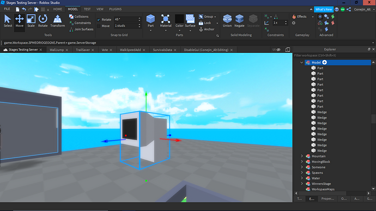Click the Negate solid modeling icon
Screen dimensions: 376x211
coord(239,19)
